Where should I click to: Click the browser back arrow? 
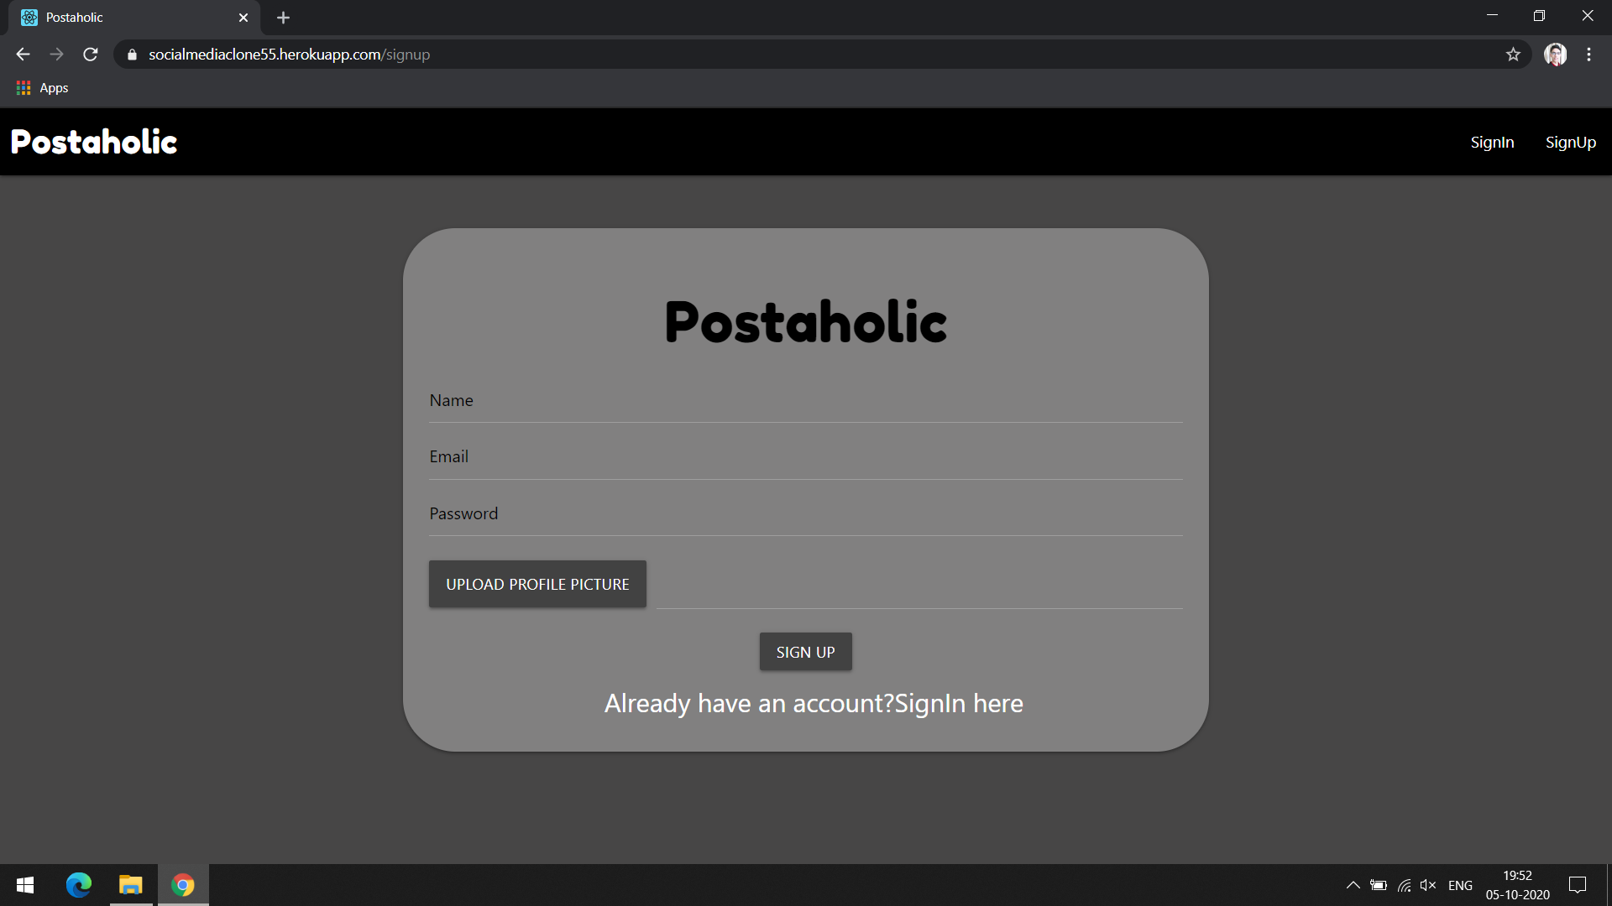(23, 55)
